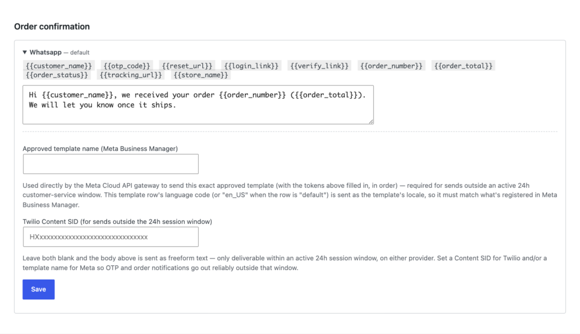Focus the Approved template name field

110,164
